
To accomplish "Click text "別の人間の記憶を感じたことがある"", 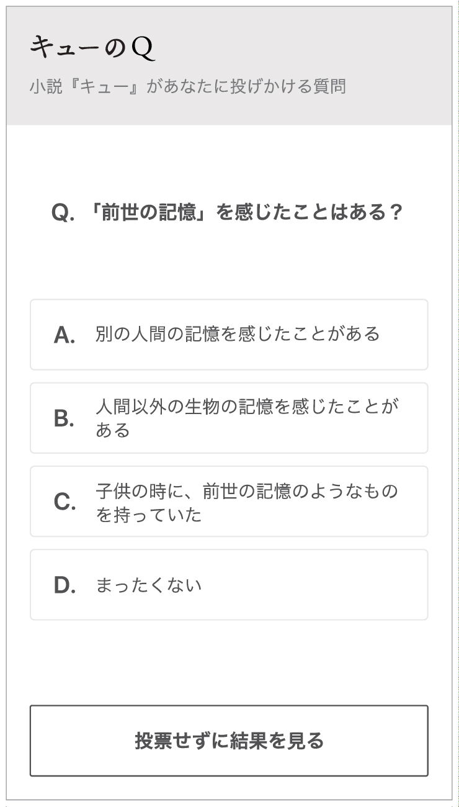I will (x=238, y=334).
